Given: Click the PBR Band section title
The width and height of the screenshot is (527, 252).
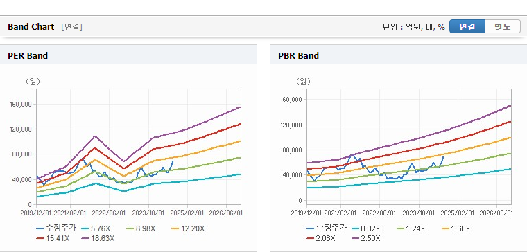Looking at the screenshot, I should click(298, 55).
